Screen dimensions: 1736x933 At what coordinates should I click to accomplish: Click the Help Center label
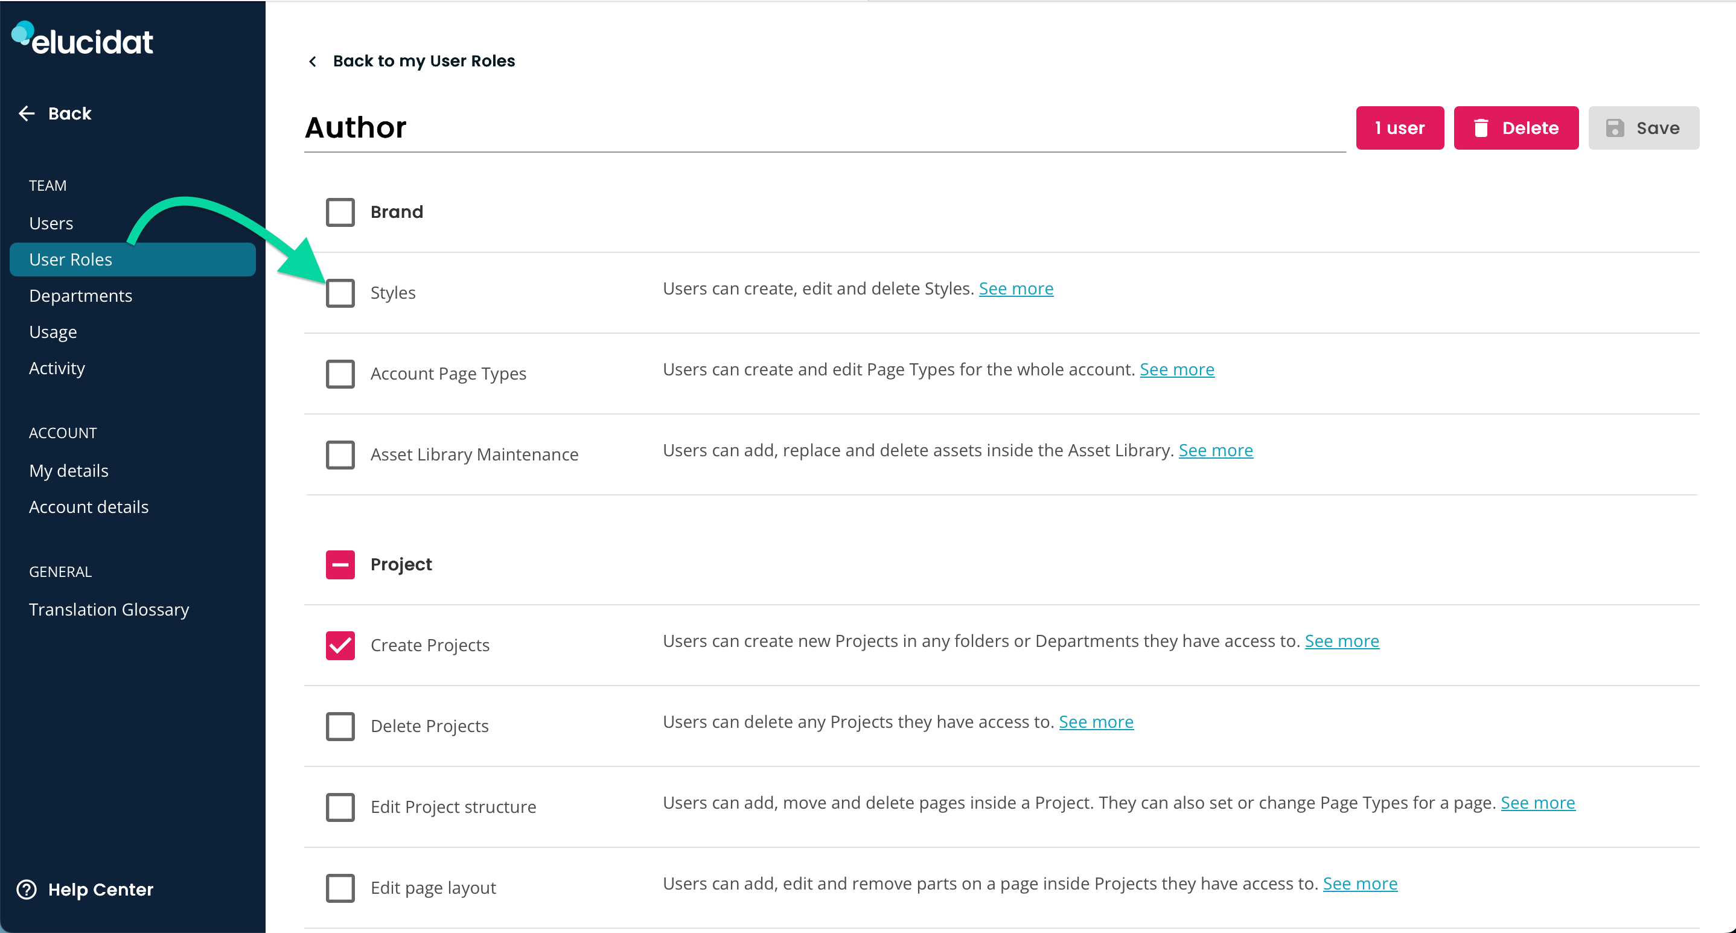(101, 889)
